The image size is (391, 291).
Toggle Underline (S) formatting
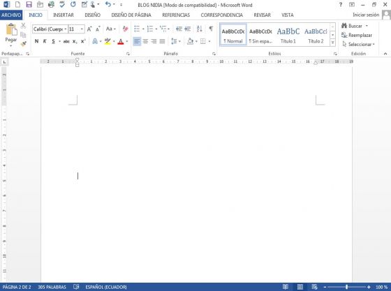click(53, 41)
